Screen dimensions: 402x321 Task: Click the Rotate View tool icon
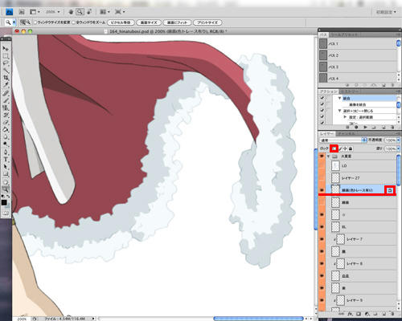(x=89, y=12)
